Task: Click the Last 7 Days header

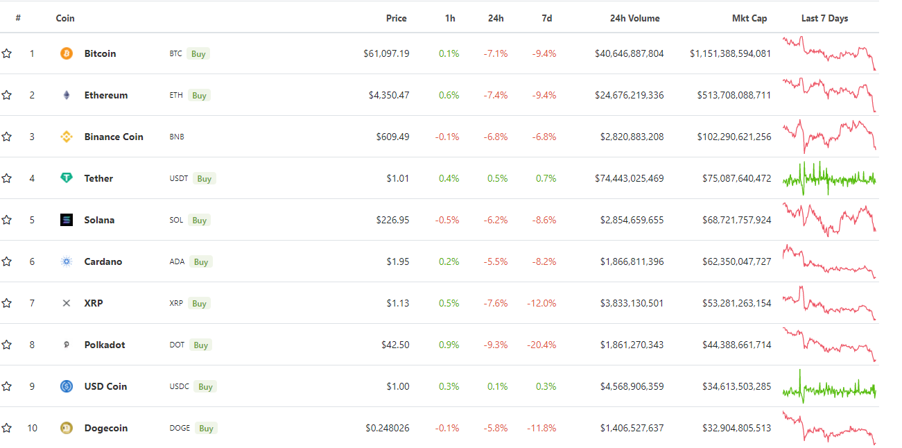Action: coord(824,18)
